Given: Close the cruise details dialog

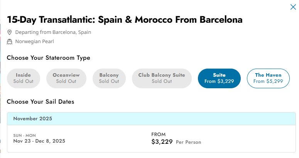Looking at the screenshot, I should 293,7.
